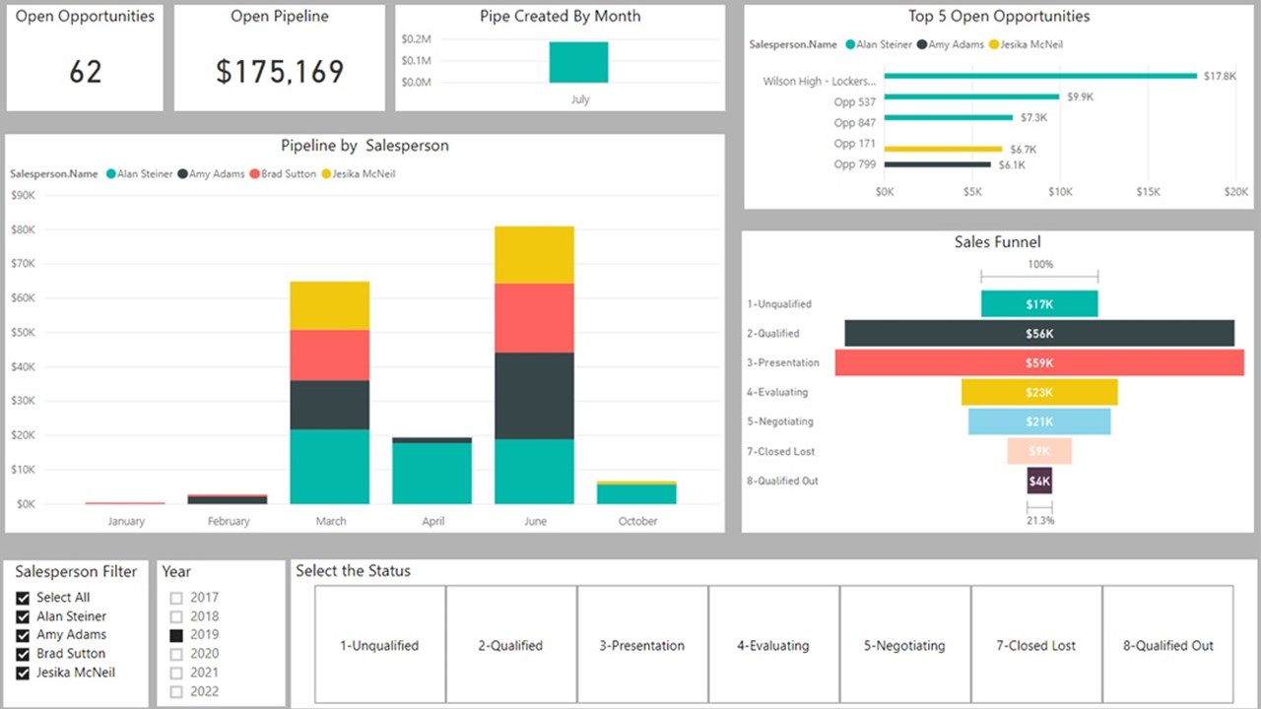Toggle Jesika McNeil salesperson filter checkbox
The image size is (1261, 709).
pyautogui.click(x=24, y=673)
